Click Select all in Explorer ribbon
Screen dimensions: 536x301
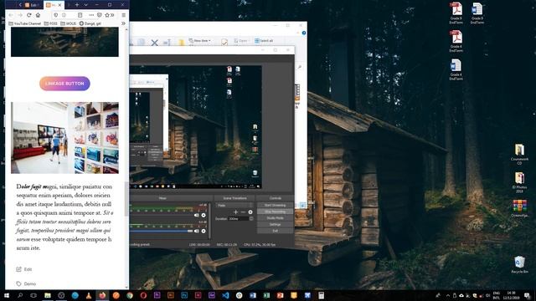[264, 41]
